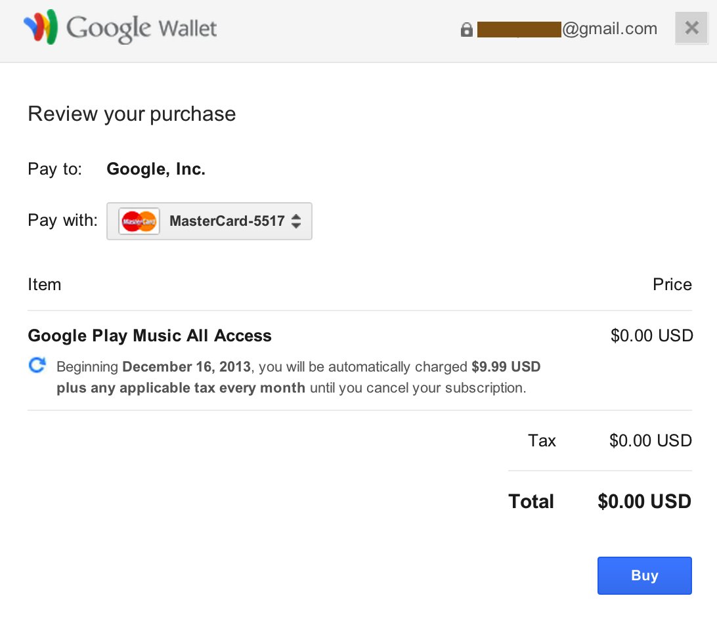Click the Review your purchase heading

(131, 114)
